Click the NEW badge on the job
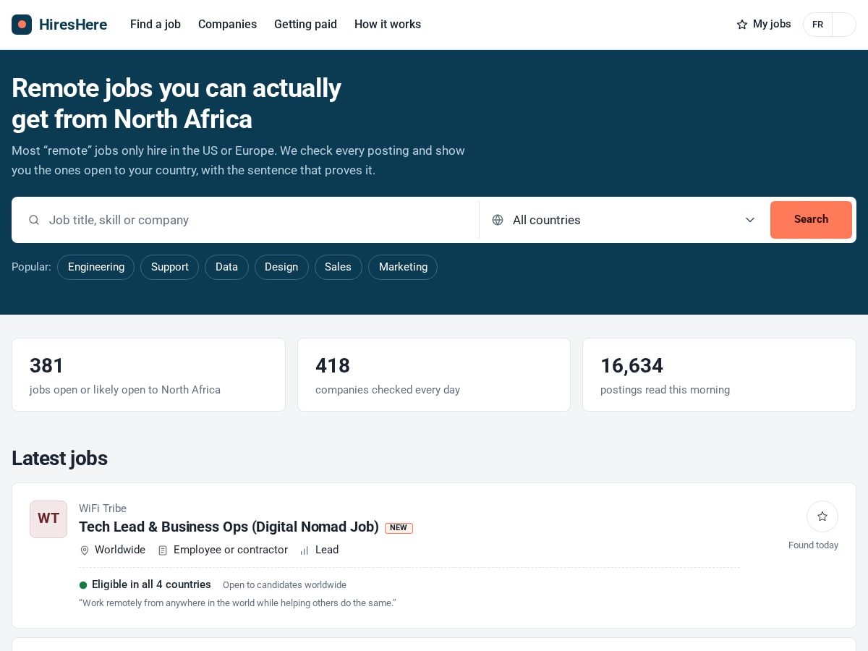Screen dimensions: 868x651 pyautogui.click(x=399, y=528)
